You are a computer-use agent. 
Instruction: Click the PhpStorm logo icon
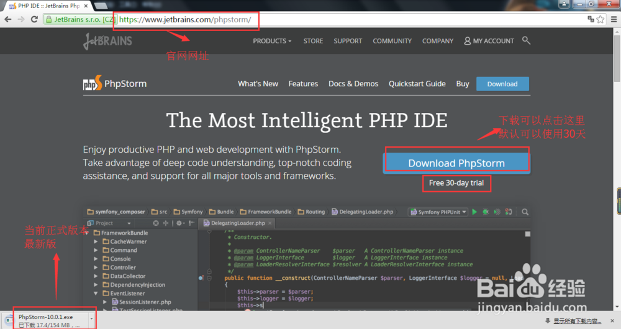[x=93, y=83]
